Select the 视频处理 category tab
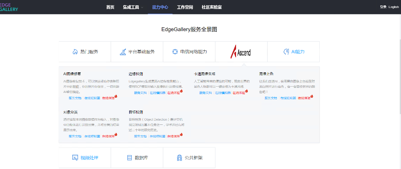The width and height of the screenshot is (401, 169). click(x=85, y=158)
